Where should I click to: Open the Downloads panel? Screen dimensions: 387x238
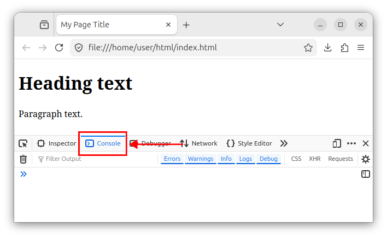click(327, 48)
